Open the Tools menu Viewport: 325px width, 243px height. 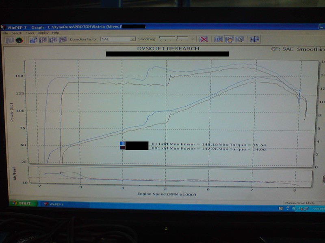pos(30,33)
